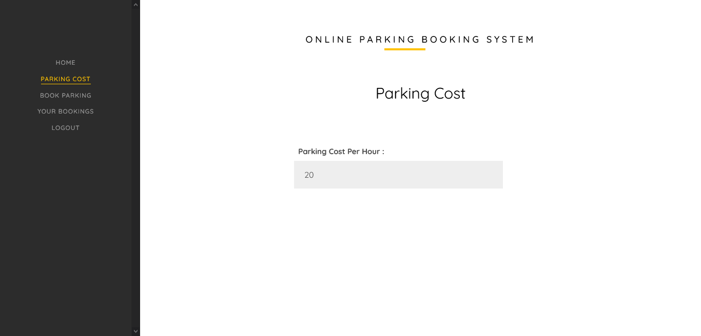
Task: Click the empty dark sidebar area below Logout
Action: [x=66, y=231]
